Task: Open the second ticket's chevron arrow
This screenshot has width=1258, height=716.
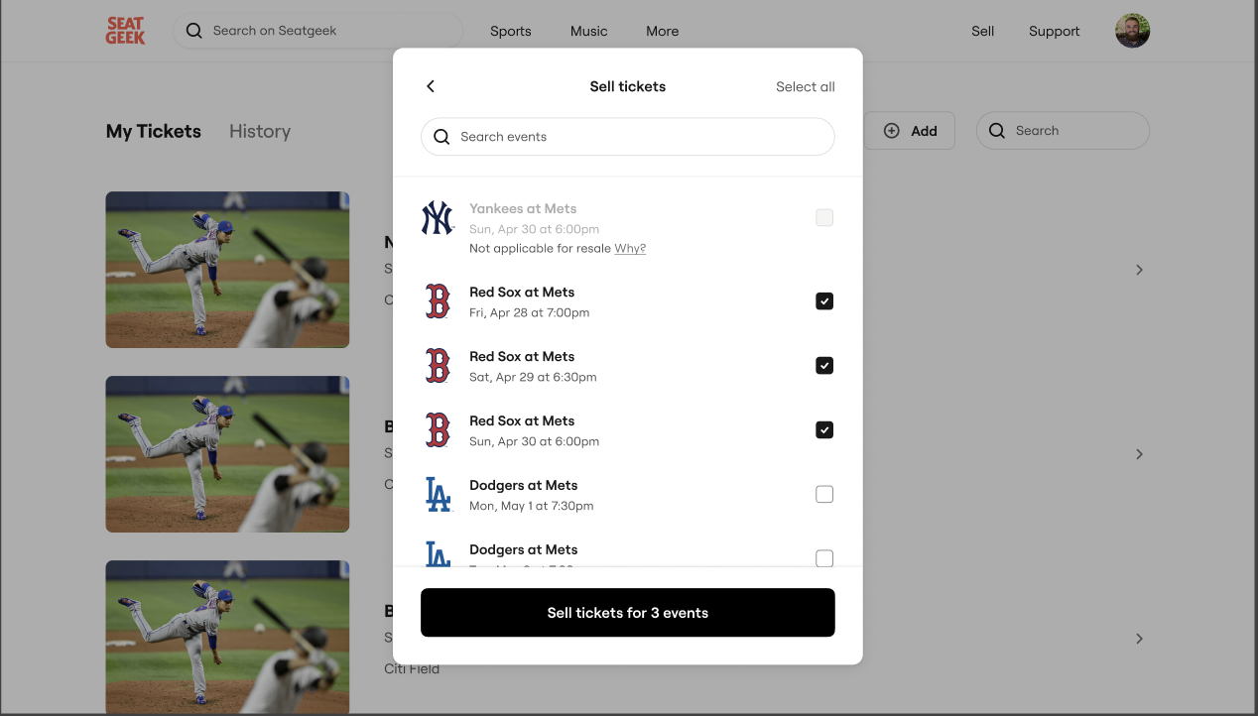Action: coord(1139,454)
